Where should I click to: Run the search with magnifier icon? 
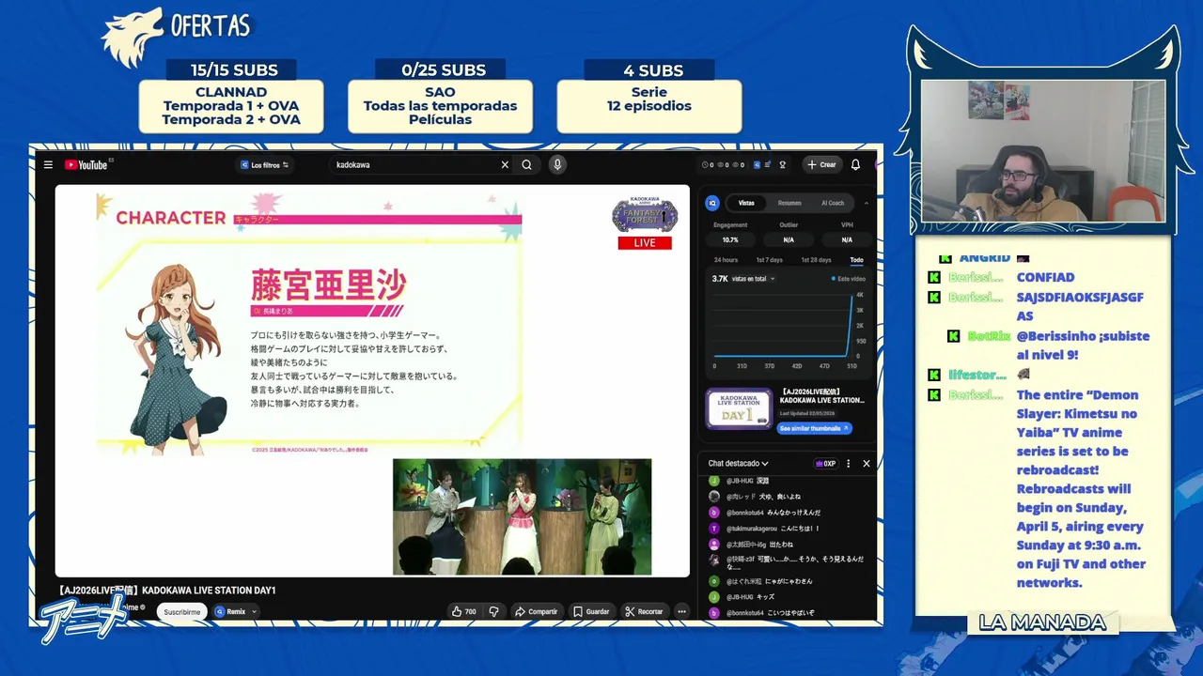click(527, 164)
